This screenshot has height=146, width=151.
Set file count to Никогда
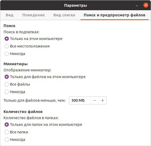[x=15, y=140]
